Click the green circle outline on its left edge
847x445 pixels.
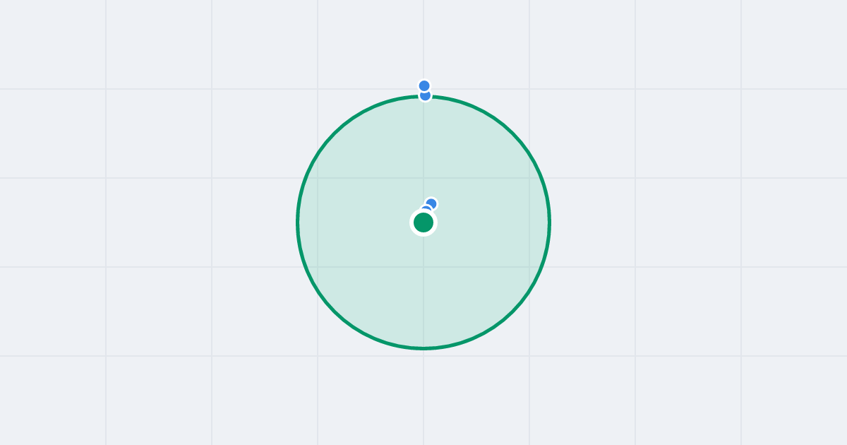point(298,222)
